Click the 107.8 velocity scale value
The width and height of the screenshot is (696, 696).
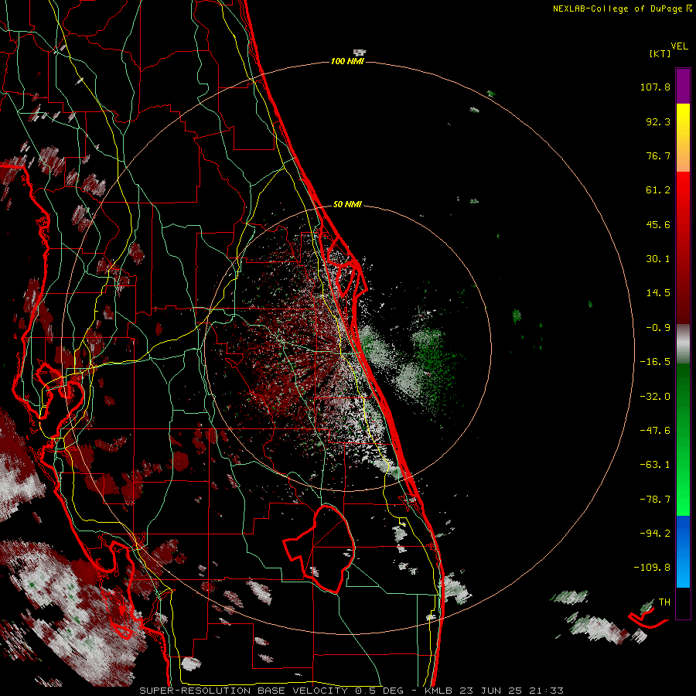click(x=655, y=87)
